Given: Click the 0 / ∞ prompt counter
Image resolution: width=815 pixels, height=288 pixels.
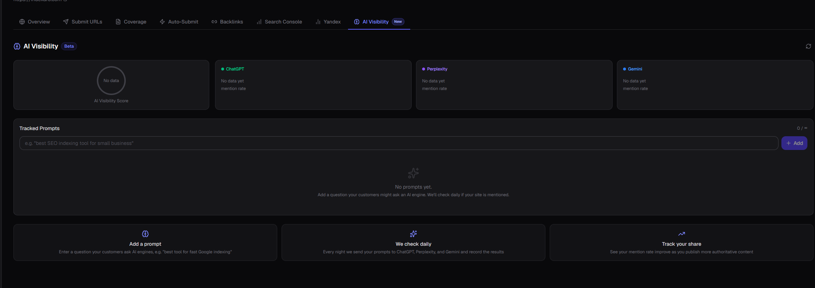Looking at the screenshot, I should [x=802, y=128].
